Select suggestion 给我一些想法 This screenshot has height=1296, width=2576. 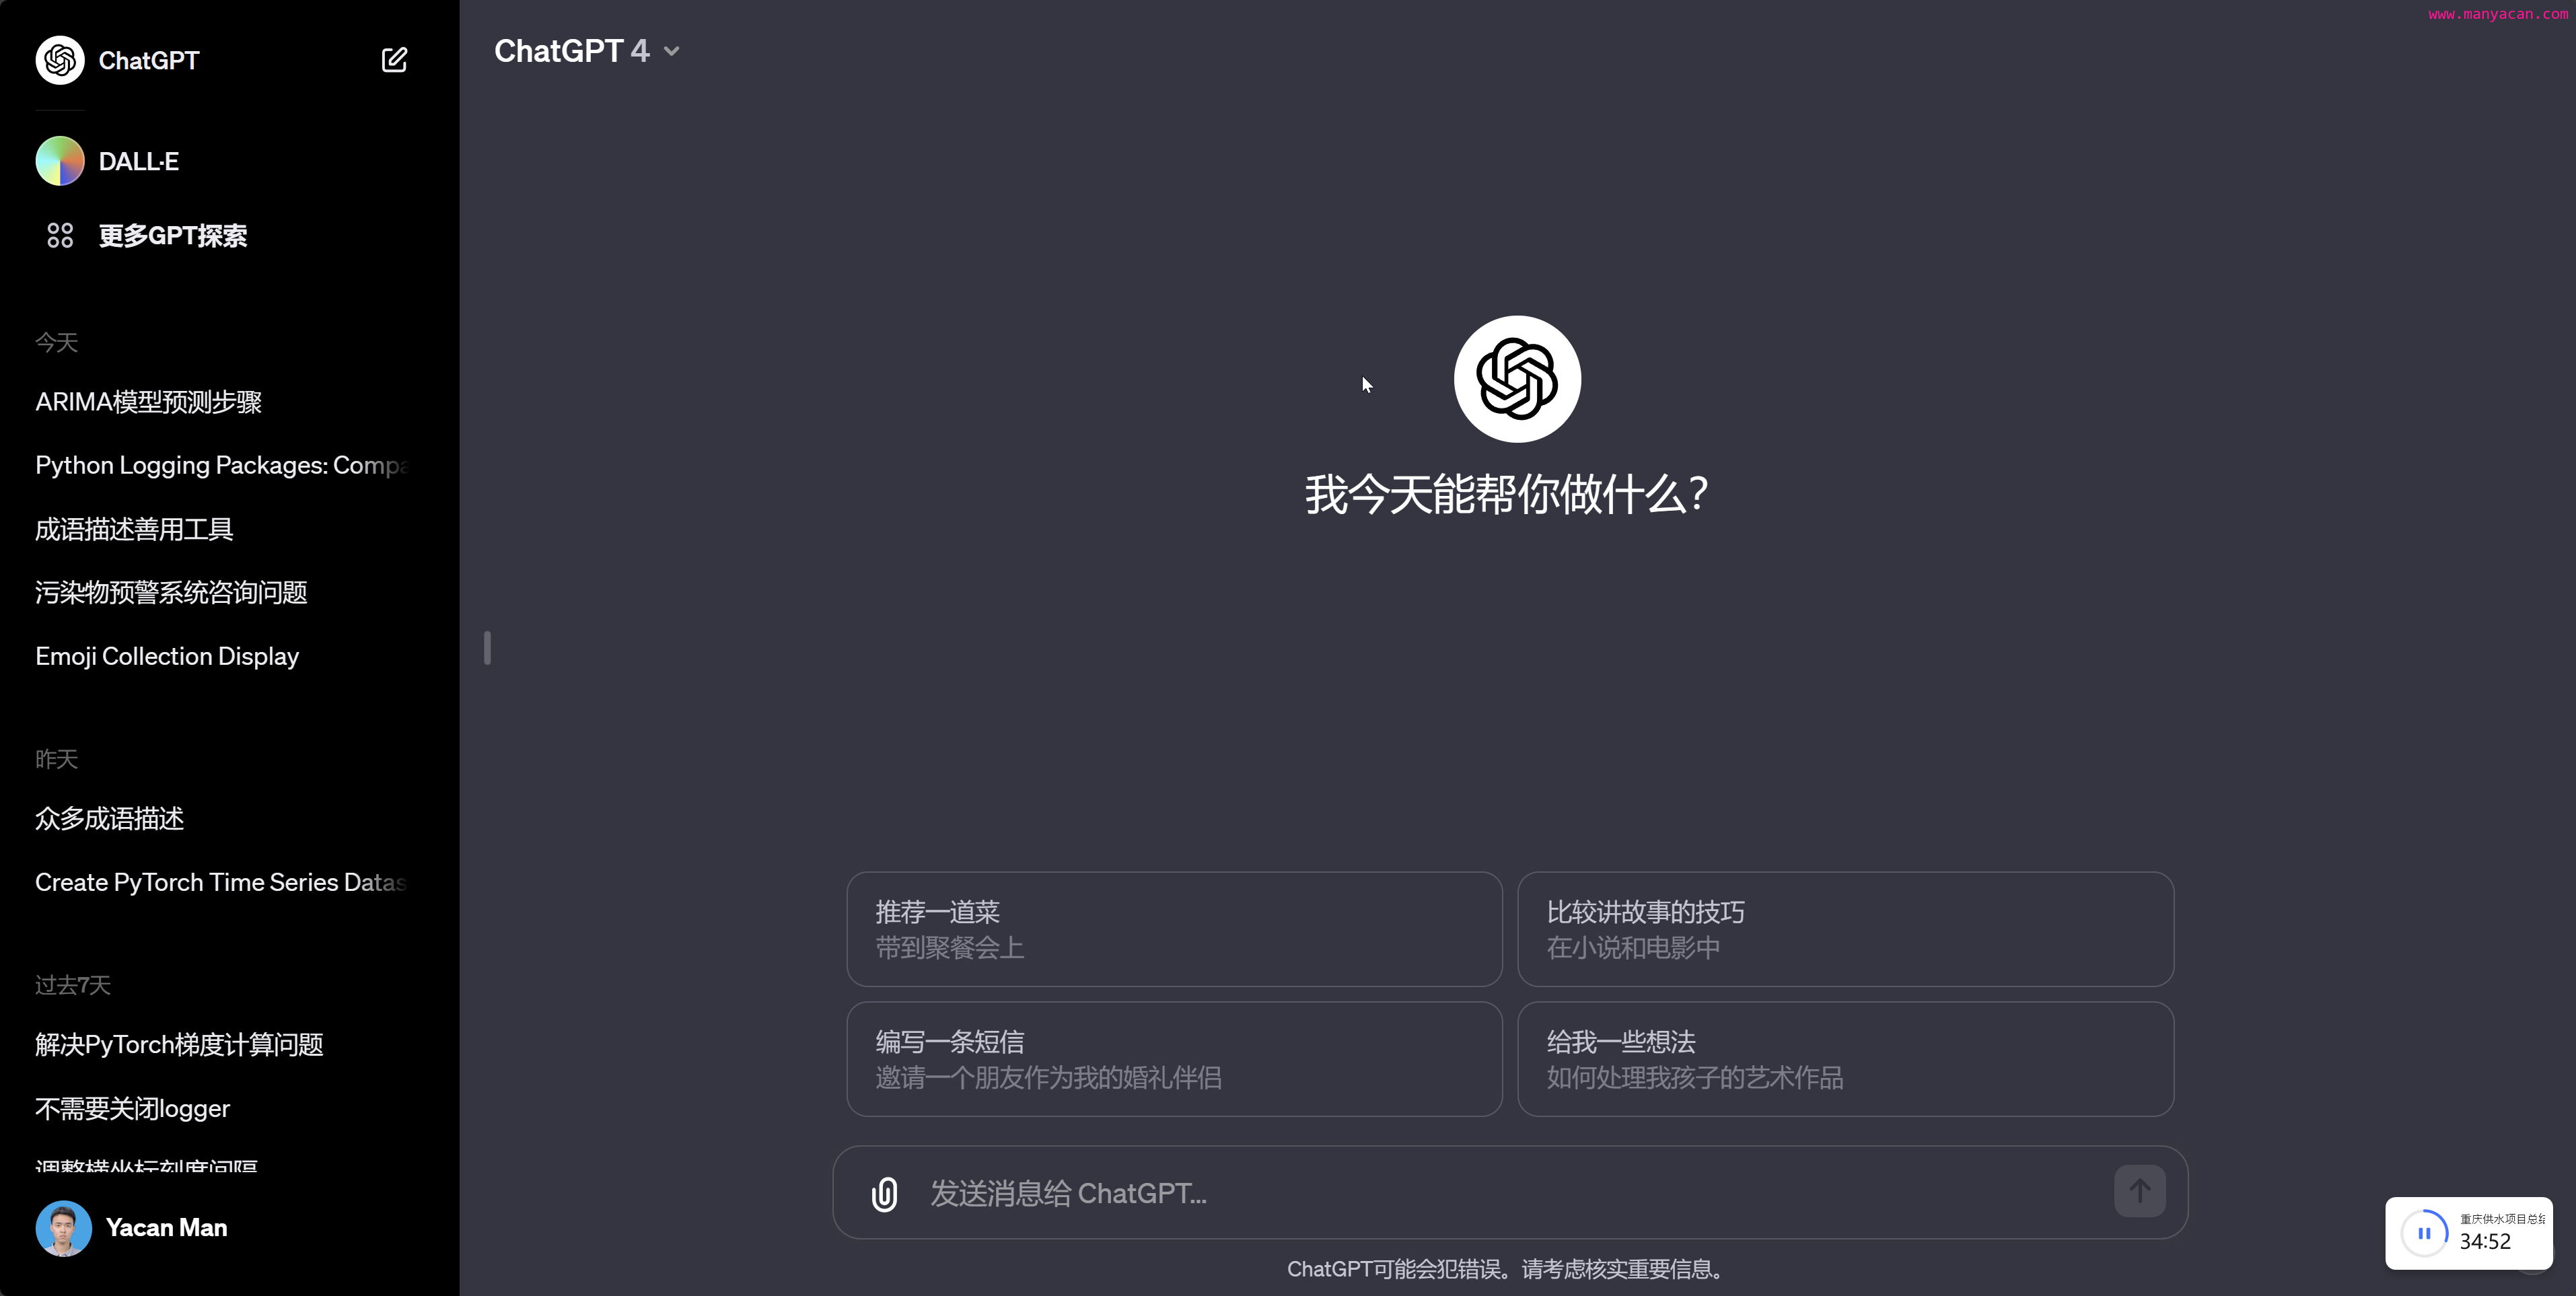pos(1845,1059)
